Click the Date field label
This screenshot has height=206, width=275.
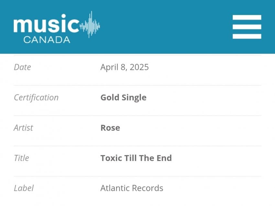pos(22,67)
